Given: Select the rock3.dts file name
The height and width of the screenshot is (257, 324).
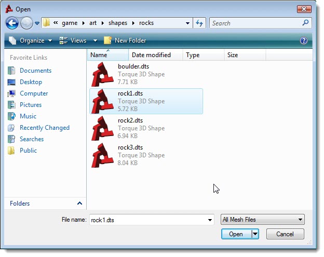Looking at the screenshot, I should click(x=130, y=147).
